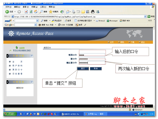The image size is (158, 119).
Task: Click the 提交 submit button
Action: click(83, 69)
